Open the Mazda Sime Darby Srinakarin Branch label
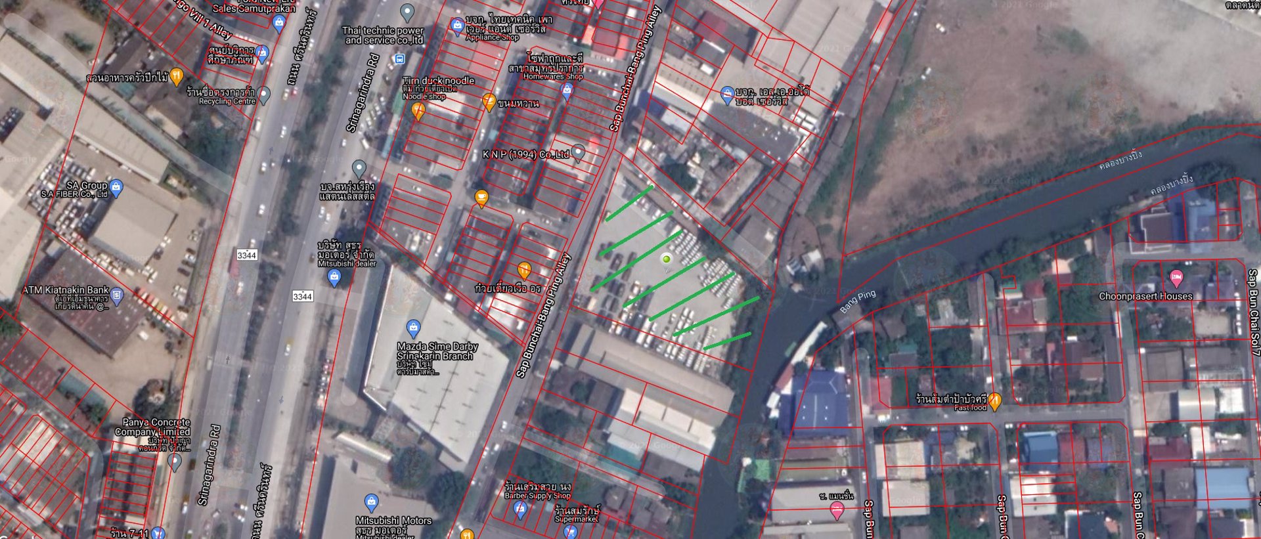The image size is (1261, 539). pos(437,351)
